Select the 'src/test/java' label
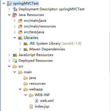This screenshot has height=111, width=110. [34, 32]
